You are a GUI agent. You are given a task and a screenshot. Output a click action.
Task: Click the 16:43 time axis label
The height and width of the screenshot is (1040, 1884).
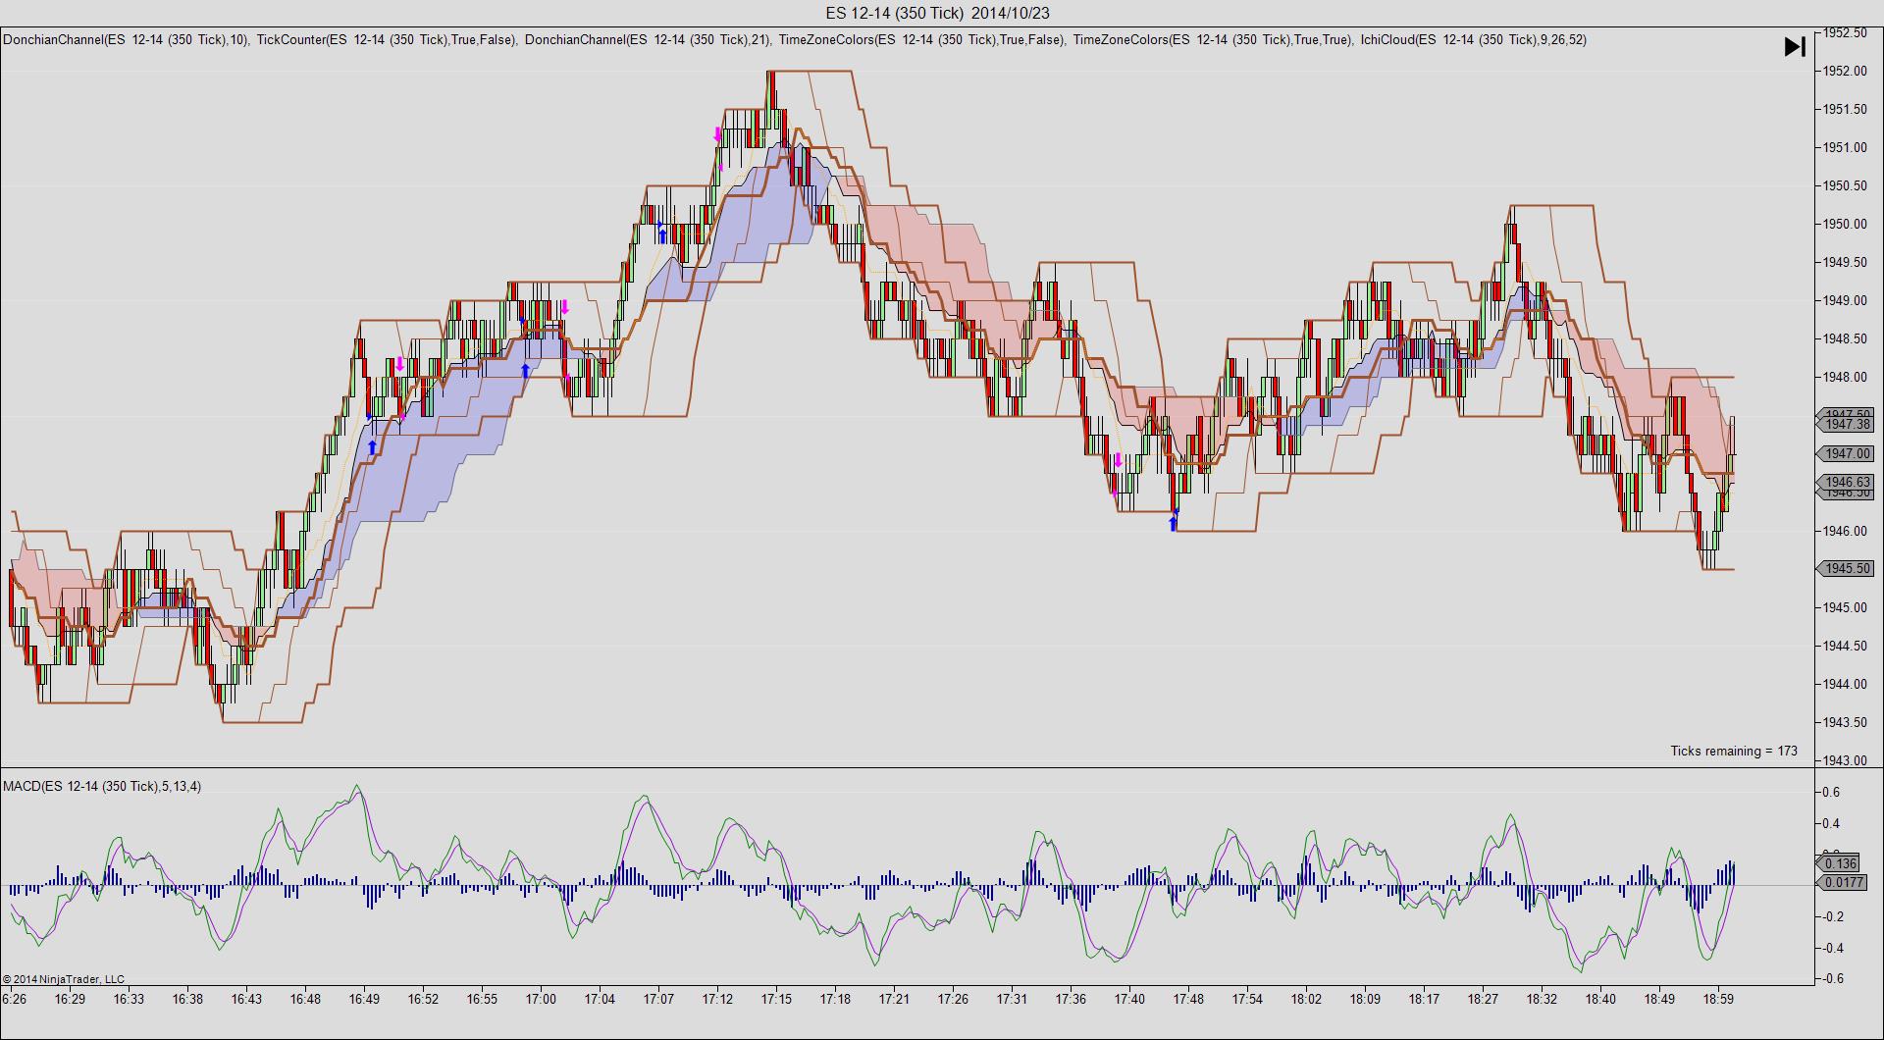(x=246, y=999)
